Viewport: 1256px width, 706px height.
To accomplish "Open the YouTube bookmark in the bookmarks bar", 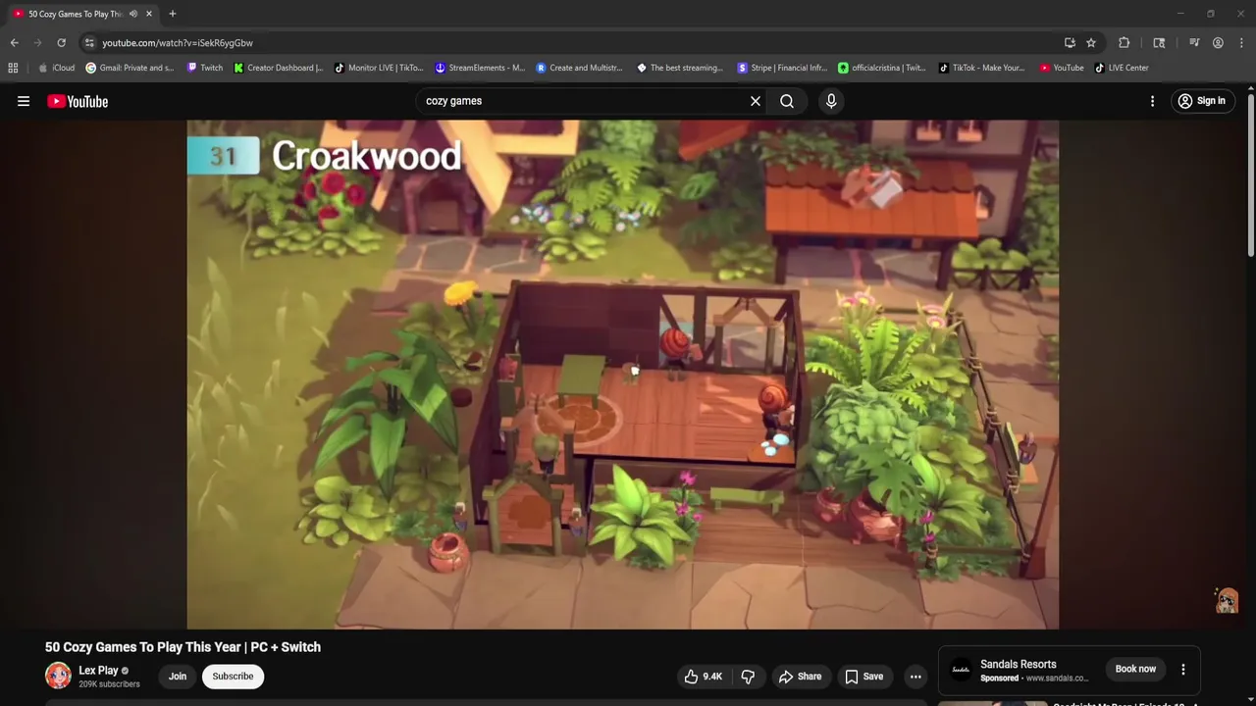I will [1062, 68].
